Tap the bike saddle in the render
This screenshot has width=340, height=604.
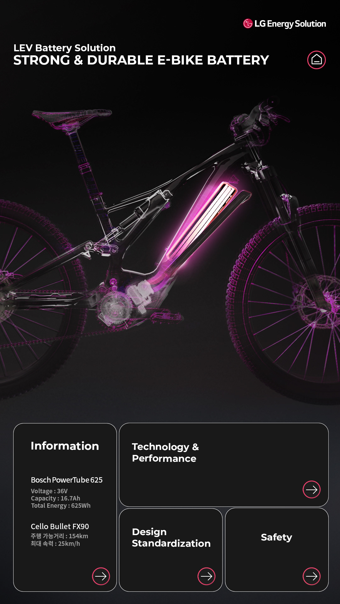(72, 117)
